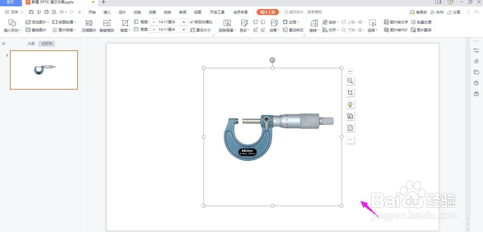Click the increase contrast icon
This screenshot has width=483, height=232.
pos(255,22)
